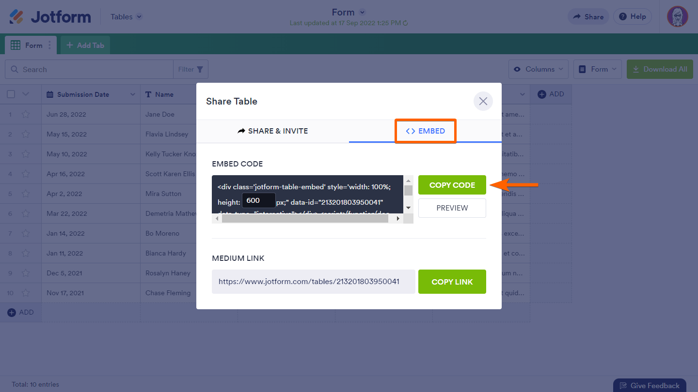Close the Share Table dialog
This screenshot has width=698, height=392.
click(x=483, y=101)
